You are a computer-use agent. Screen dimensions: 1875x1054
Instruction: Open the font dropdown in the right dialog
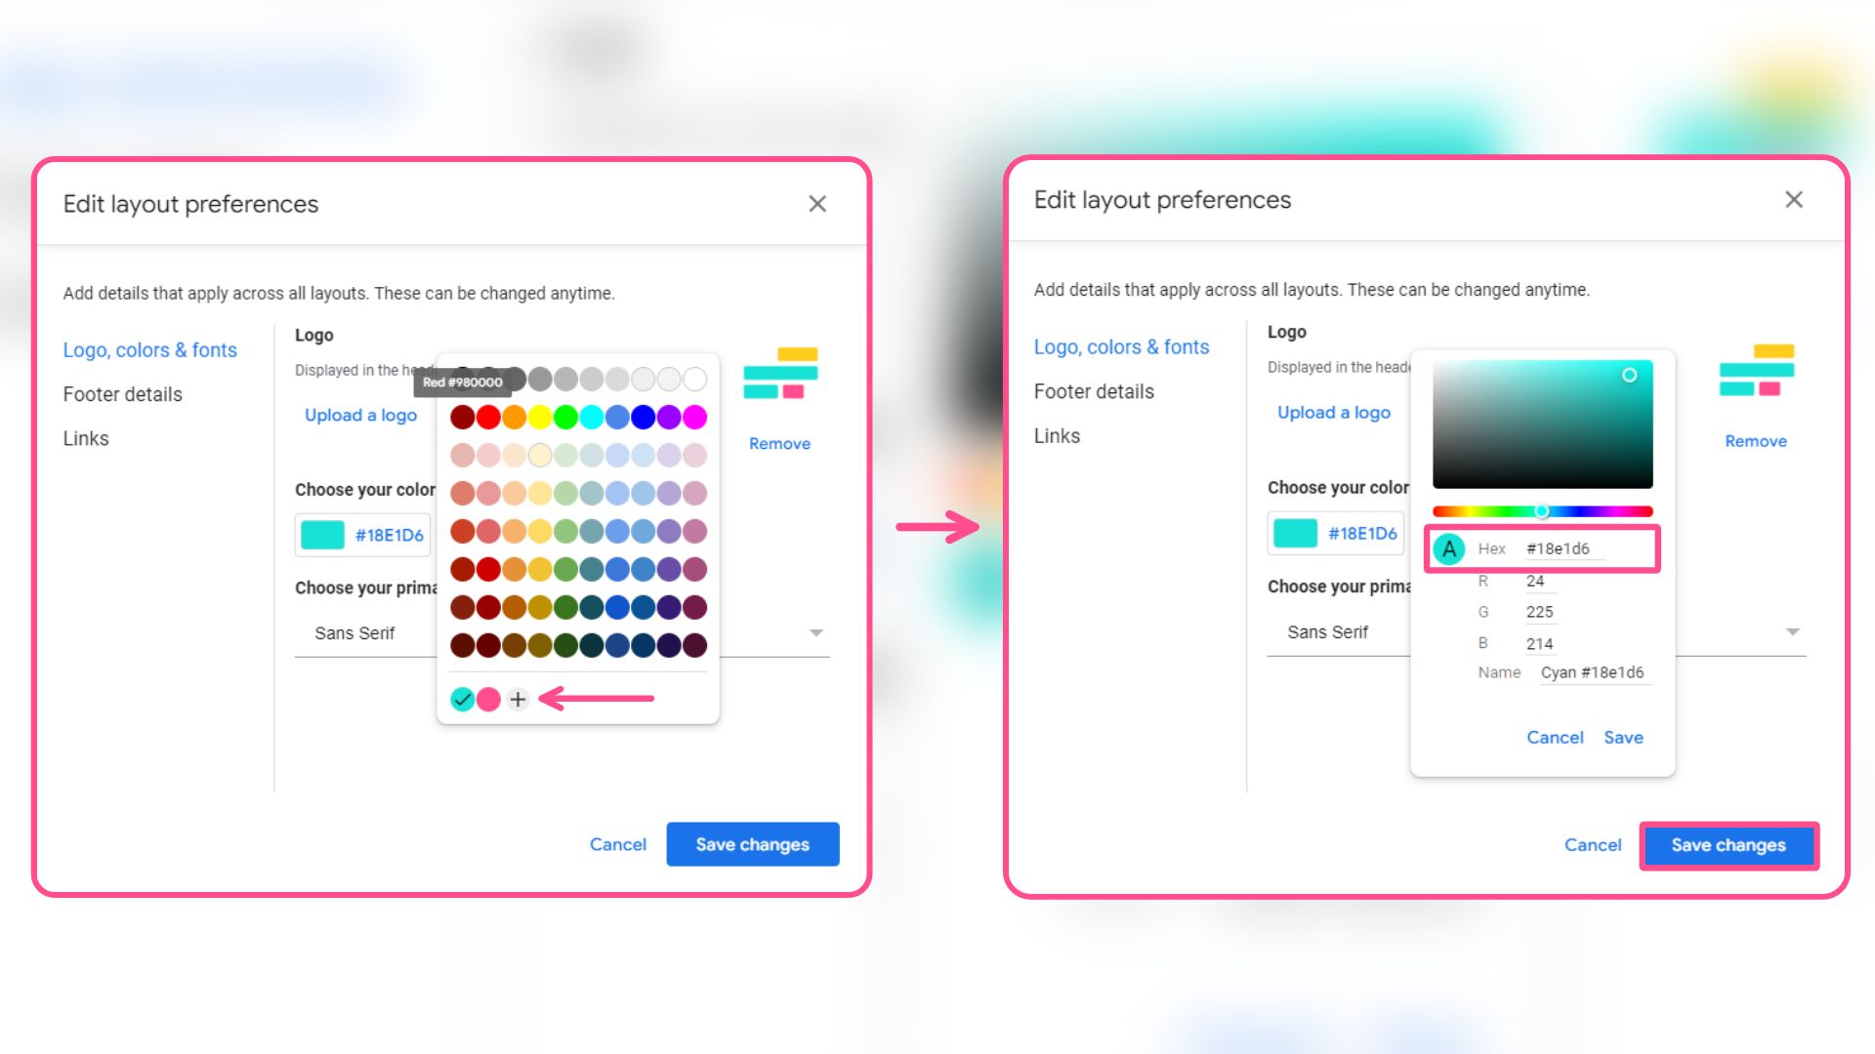[1794, 631]
